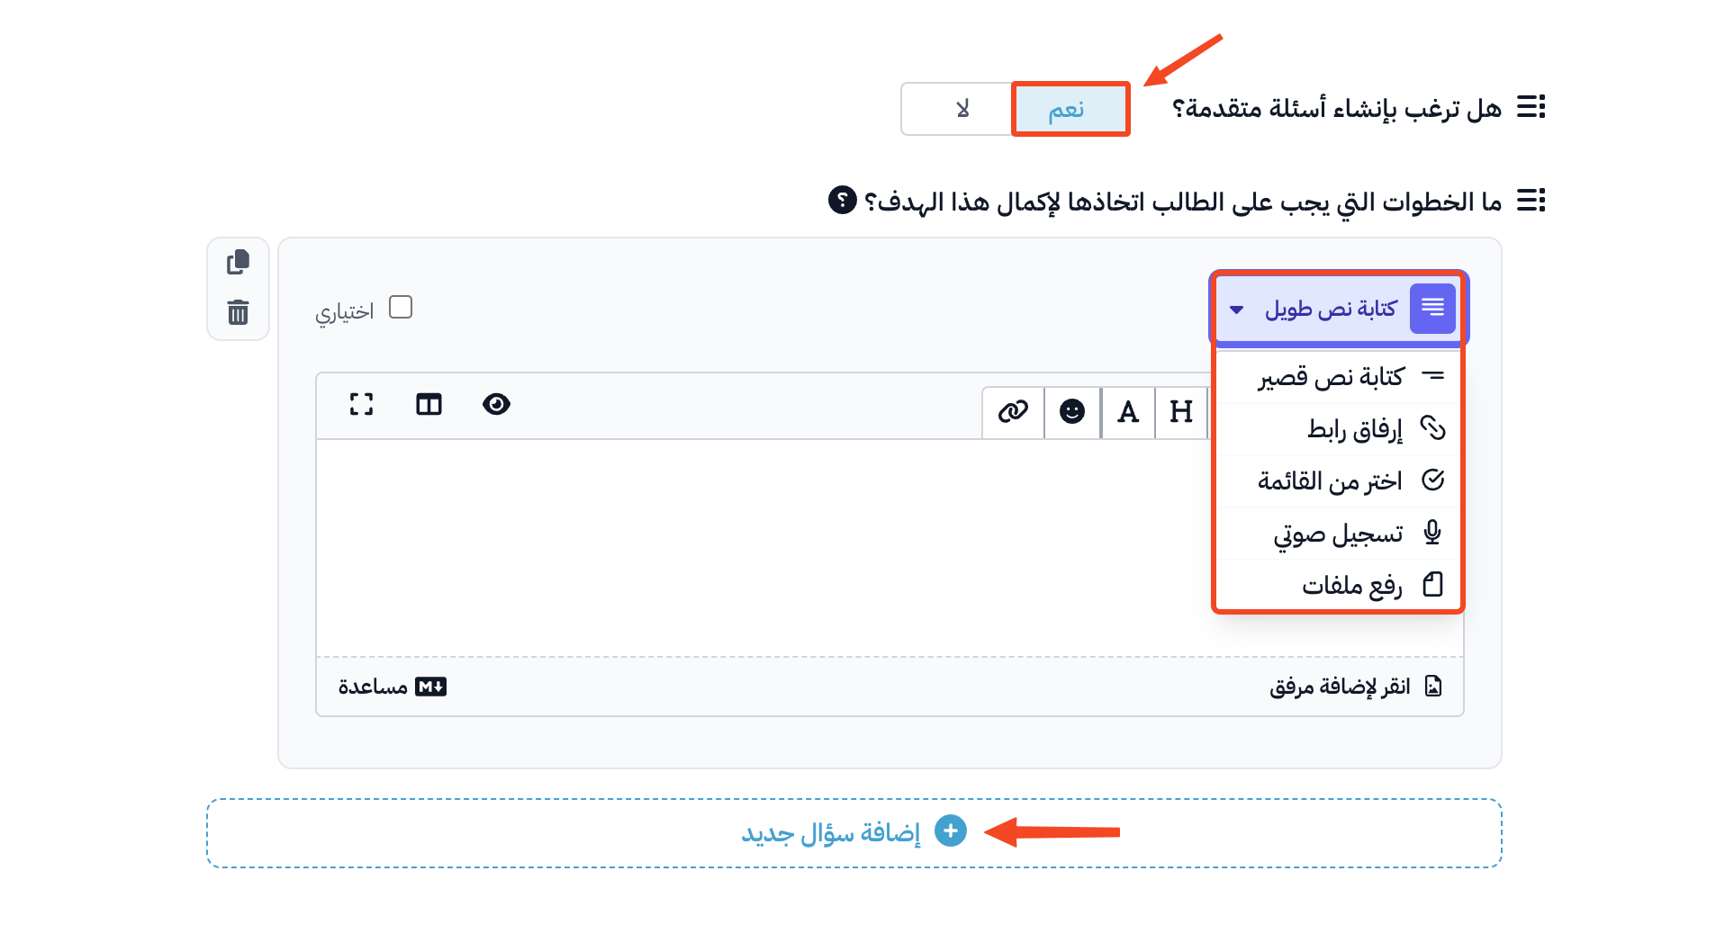
Task: Click the attachment file icon
Action: (x=1433, y=687)
